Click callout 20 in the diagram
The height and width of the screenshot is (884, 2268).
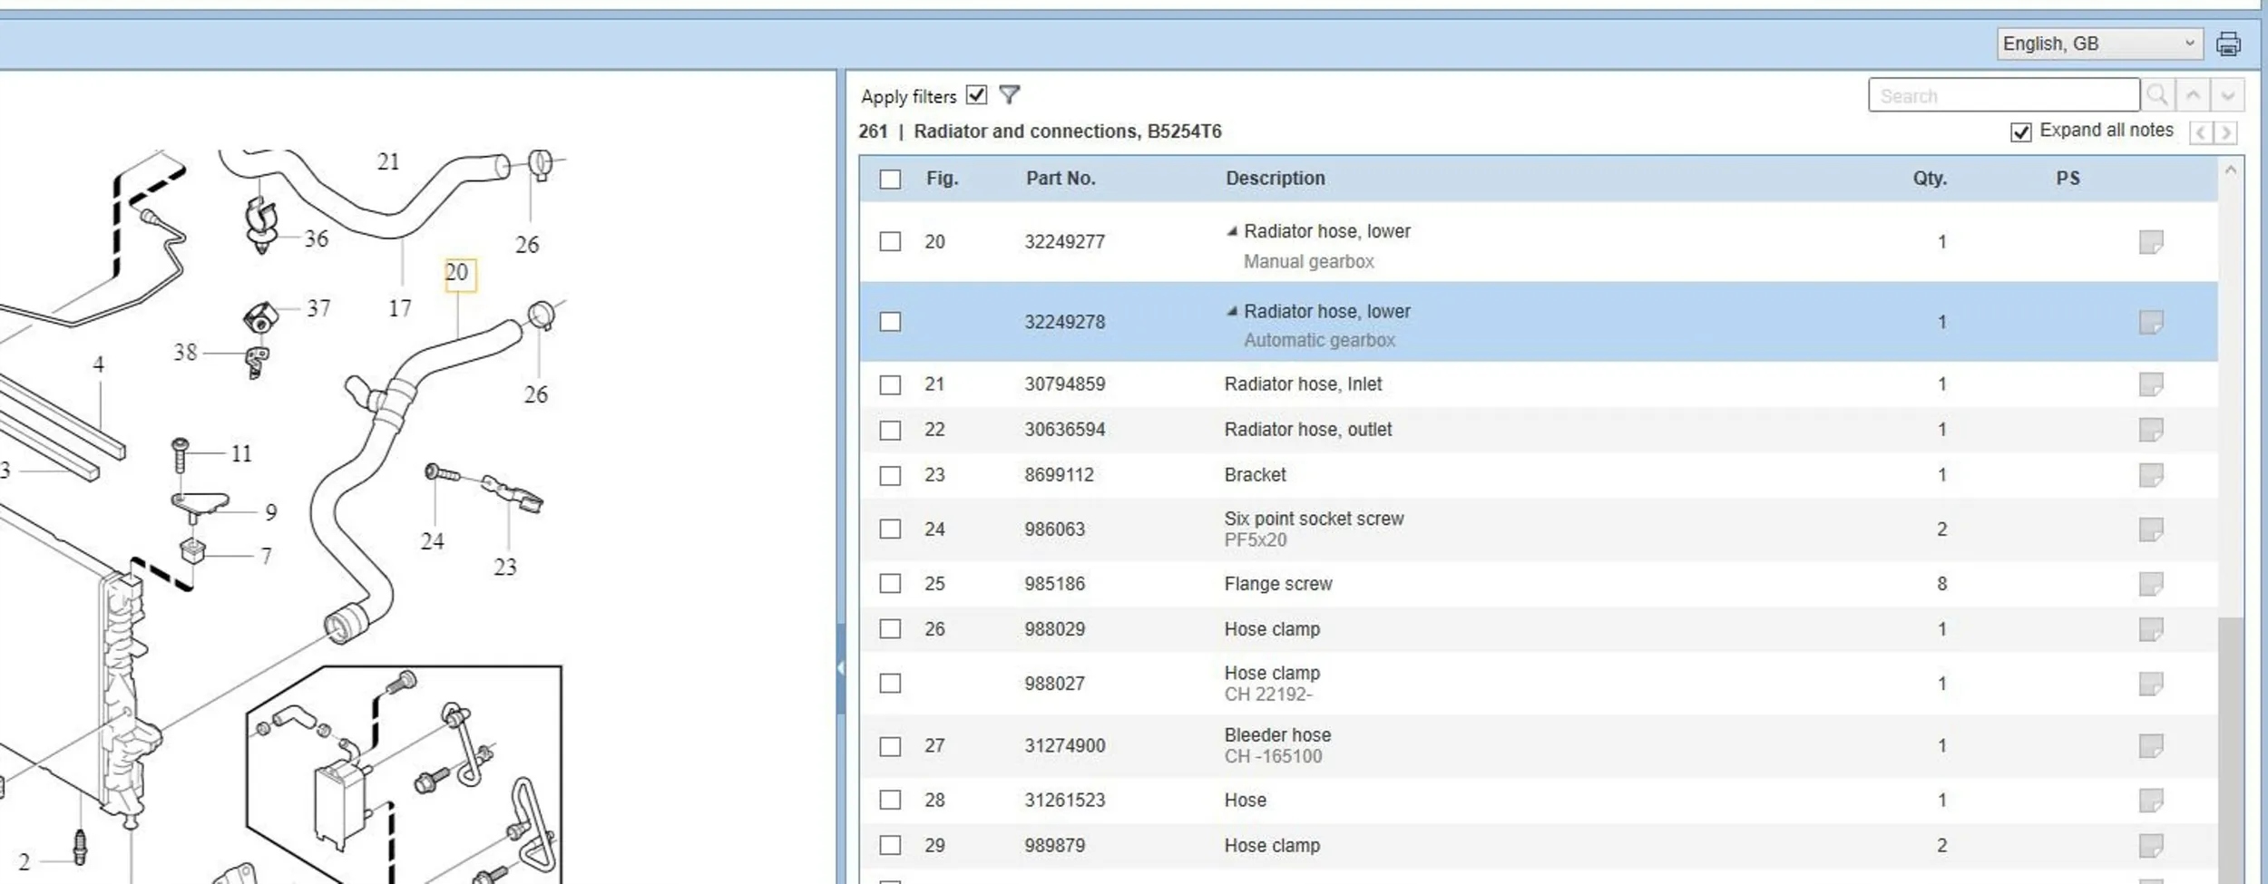pos(458,273)
